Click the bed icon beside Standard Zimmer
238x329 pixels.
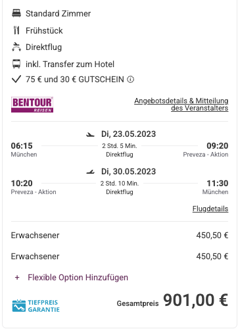click(16, 13)
